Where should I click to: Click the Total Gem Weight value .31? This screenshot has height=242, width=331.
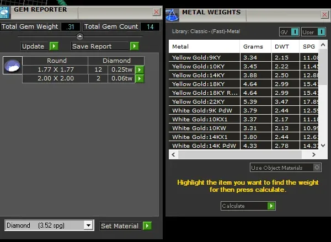tap(70, 27)
